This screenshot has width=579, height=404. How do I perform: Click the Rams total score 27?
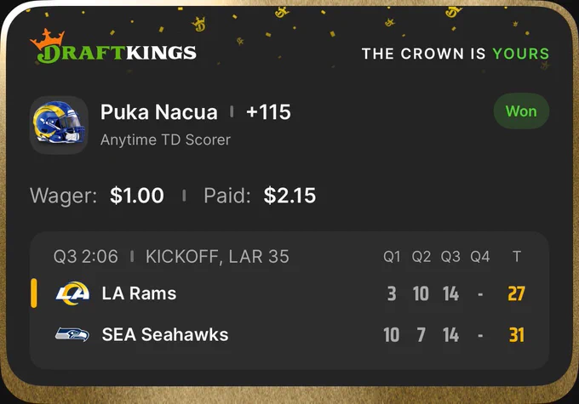(x=516, y=293)
